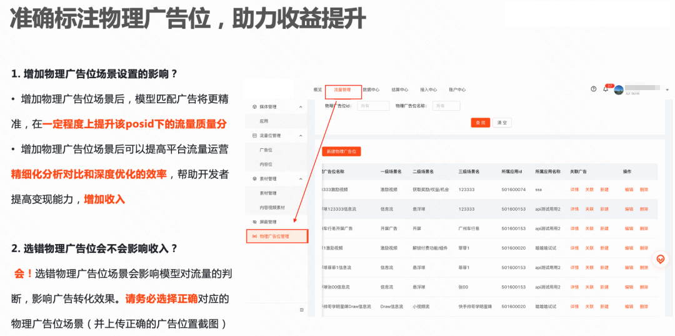The image size is (675, 336).
Task: Click the 媒体管理 sidebar icon
Action: click(254, 107)
